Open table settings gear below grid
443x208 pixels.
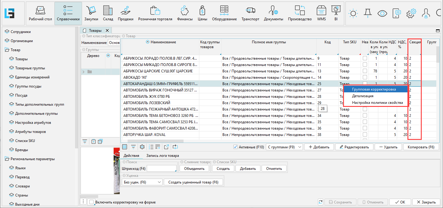tap(142, 147)
